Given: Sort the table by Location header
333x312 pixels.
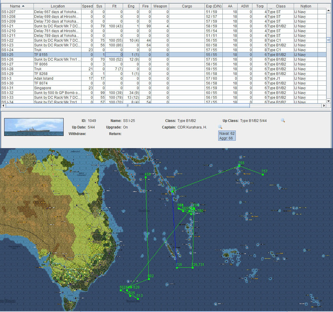Looking at the screenshot, I should click(58, 6).
